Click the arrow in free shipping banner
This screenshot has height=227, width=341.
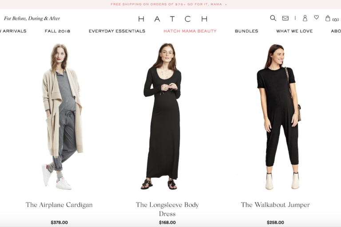click(226, 4)
